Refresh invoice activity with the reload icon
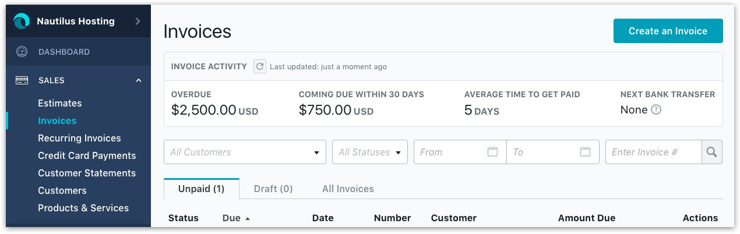The height and width of the screenshot is (234, 740). 260,66
